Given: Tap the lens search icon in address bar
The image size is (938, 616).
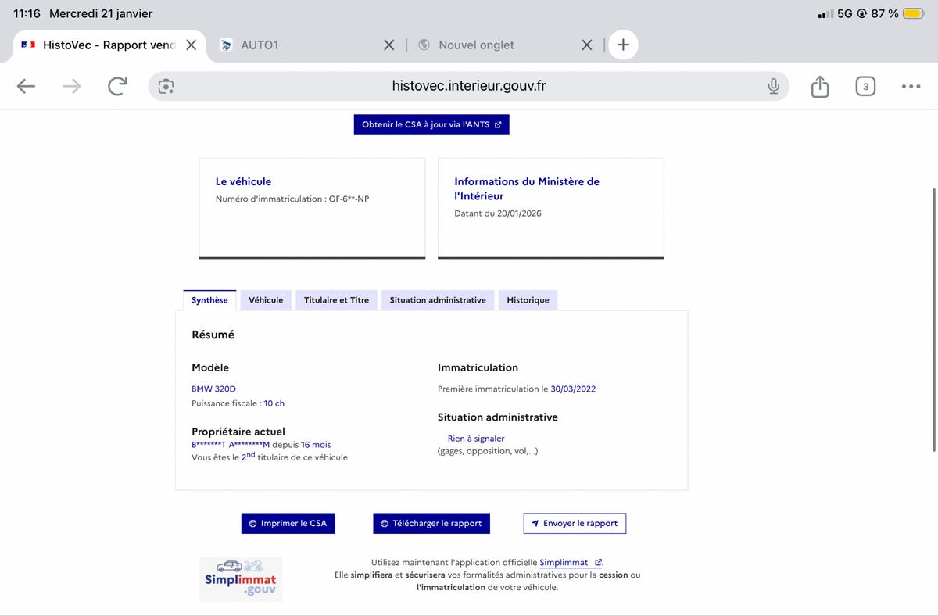Looking at the screenshot, I should point(166,86).
